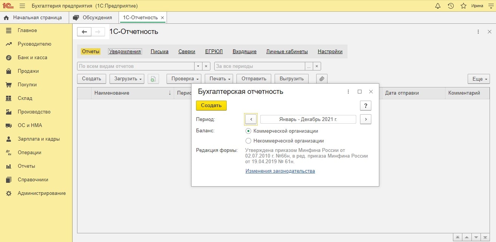Click the Дата отправки column header
The image size is (496, 242).
414,93
